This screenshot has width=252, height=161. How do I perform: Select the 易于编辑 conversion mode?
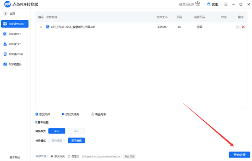76,140
